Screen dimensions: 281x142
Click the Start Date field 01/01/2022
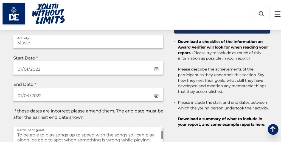click(82, 69)
